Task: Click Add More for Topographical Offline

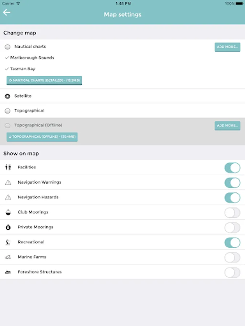Action: 227,126
